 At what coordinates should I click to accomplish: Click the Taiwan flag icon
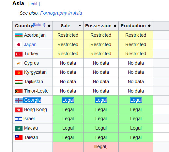(19, 138)
